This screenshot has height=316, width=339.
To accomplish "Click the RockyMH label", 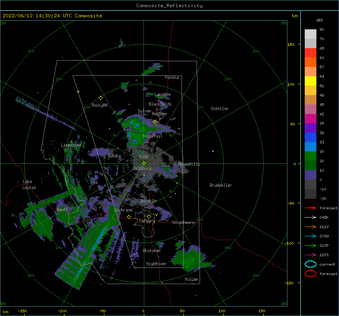I will coord(99,105).
